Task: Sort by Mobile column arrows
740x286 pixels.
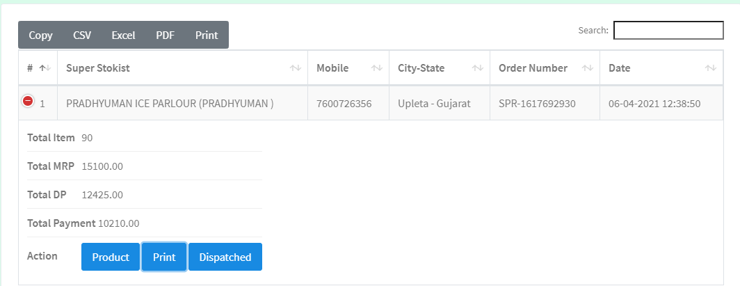Action: point(377,68)
